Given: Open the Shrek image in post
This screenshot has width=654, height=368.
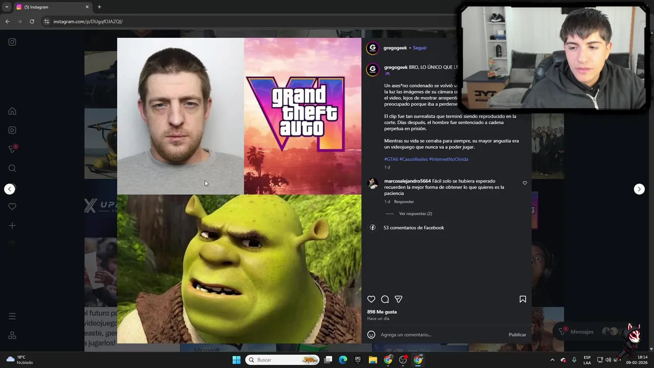Looking at the screenshot, I should (x=239, y=269).
